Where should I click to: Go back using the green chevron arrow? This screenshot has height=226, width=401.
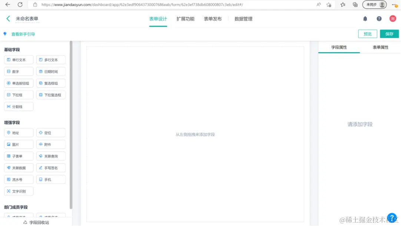point(8,18)
